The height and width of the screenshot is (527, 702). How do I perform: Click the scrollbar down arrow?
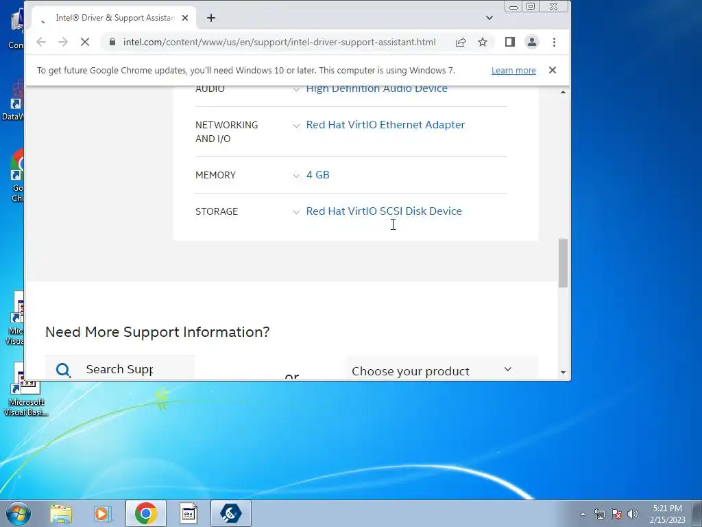[563, 373]
